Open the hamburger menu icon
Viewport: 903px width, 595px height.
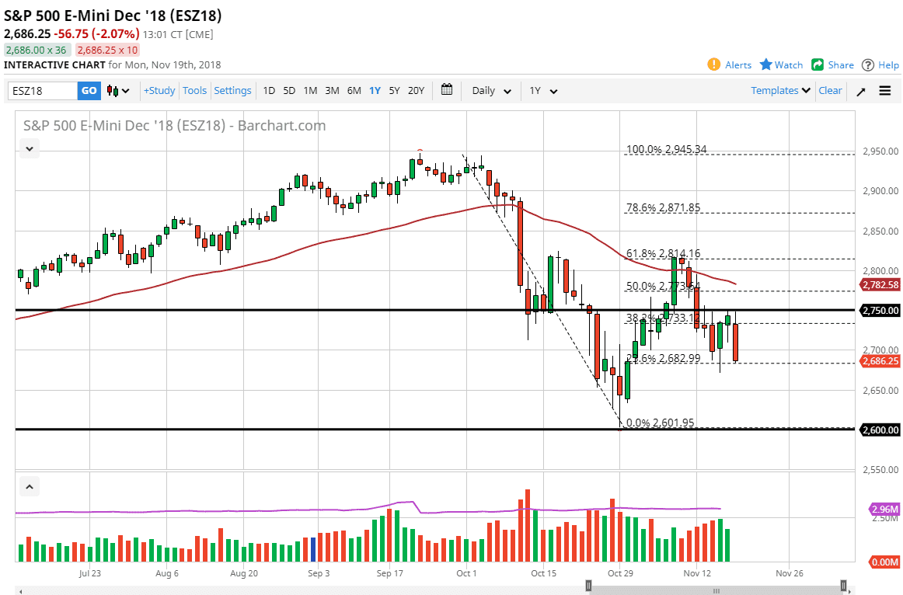click(884, 91)
